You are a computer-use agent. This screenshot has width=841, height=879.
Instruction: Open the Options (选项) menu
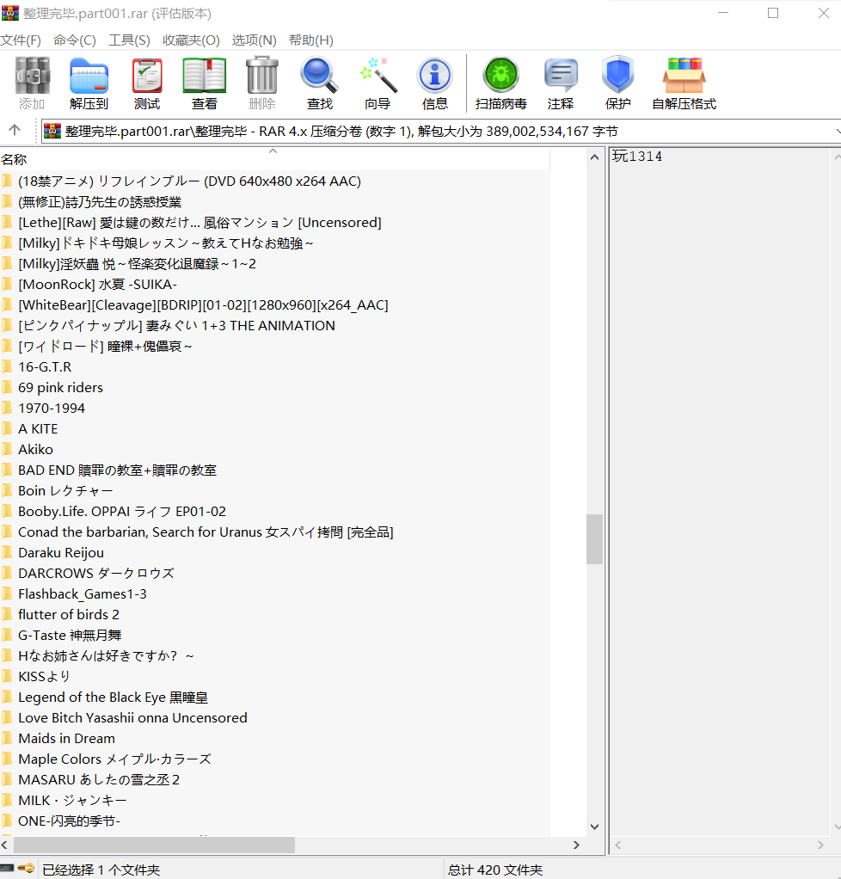tap(254, 40)
